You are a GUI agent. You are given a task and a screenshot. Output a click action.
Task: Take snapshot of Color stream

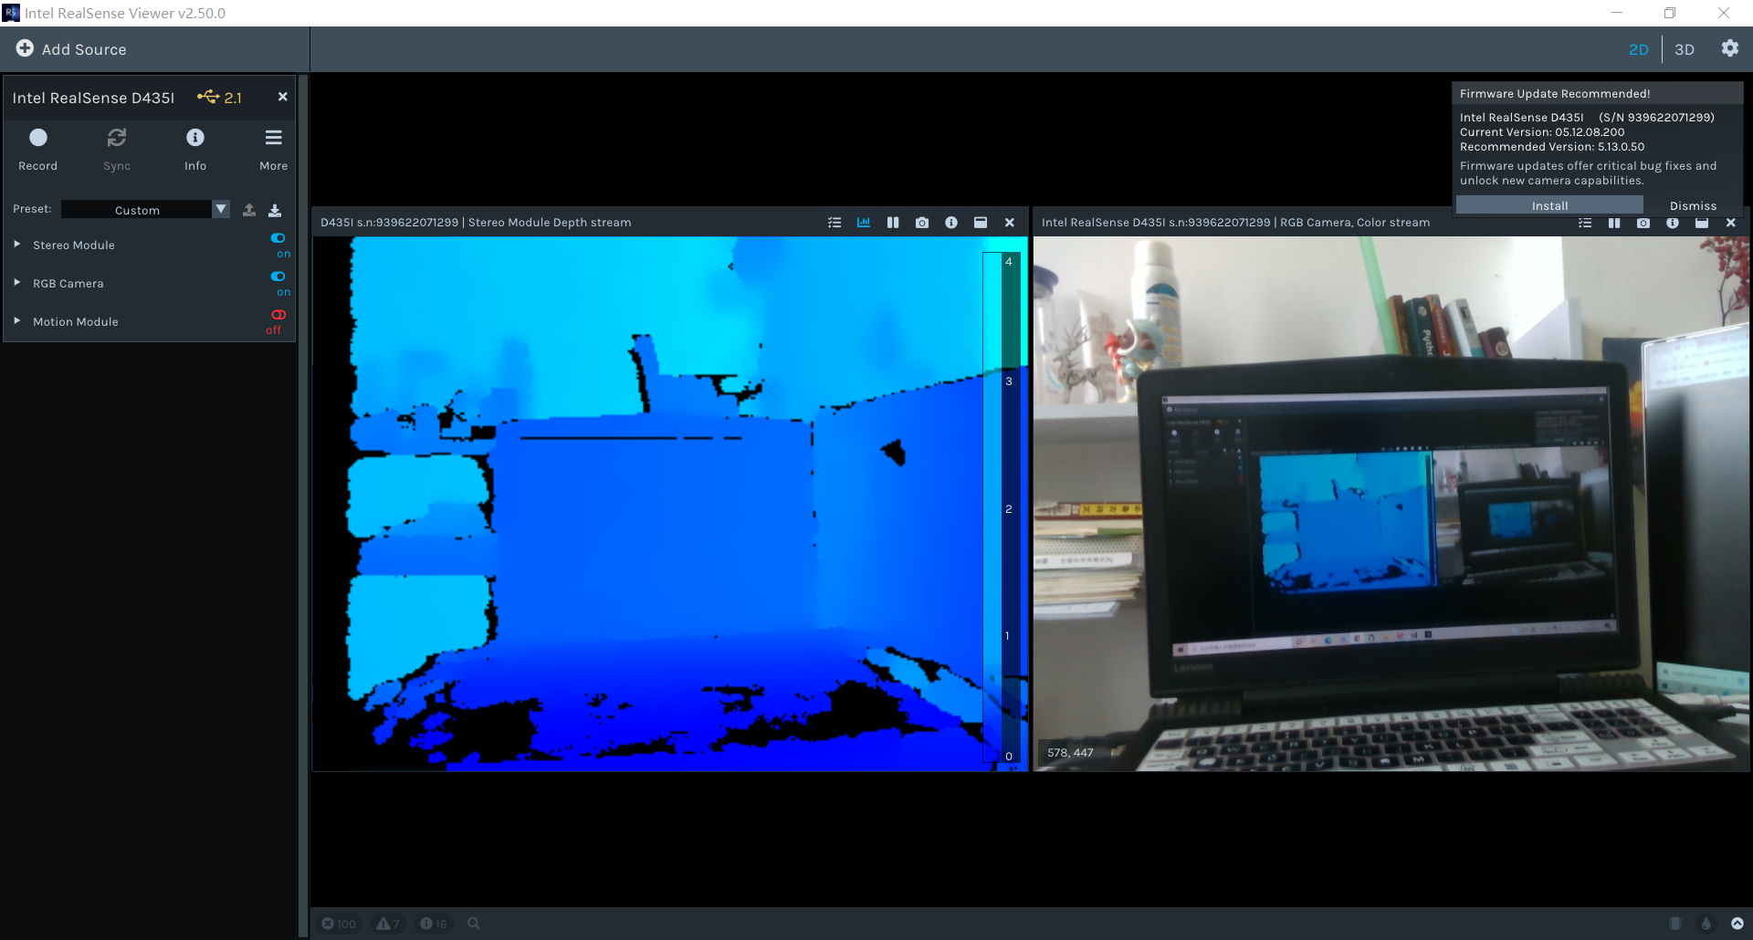coord(1643,223)
